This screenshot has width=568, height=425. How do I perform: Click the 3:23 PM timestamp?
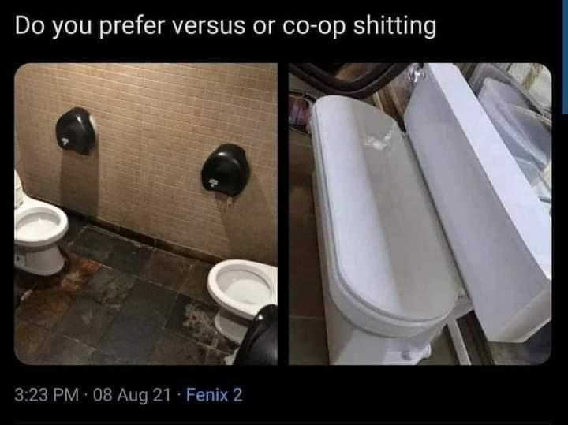point(47,394)
